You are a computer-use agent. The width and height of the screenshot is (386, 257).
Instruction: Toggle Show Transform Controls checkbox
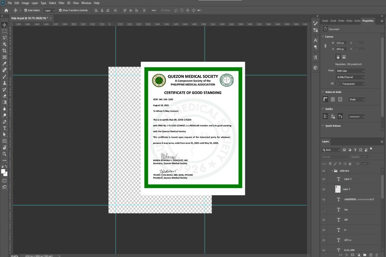pyautogui.click(x=60, y=10)
